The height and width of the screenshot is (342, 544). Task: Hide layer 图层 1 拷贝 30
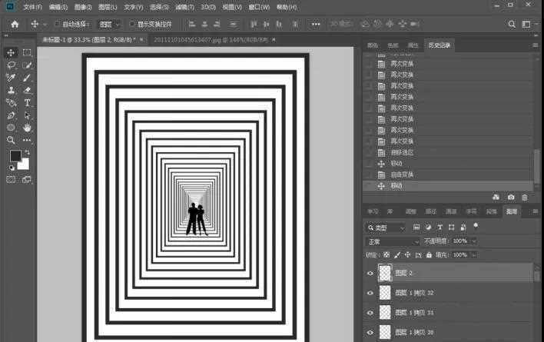370,332
